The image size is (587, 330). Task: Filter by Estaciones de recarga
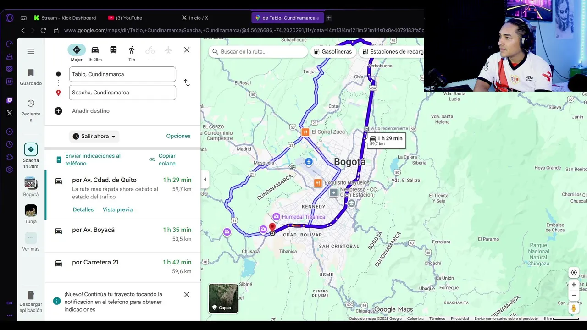(392, 52)
